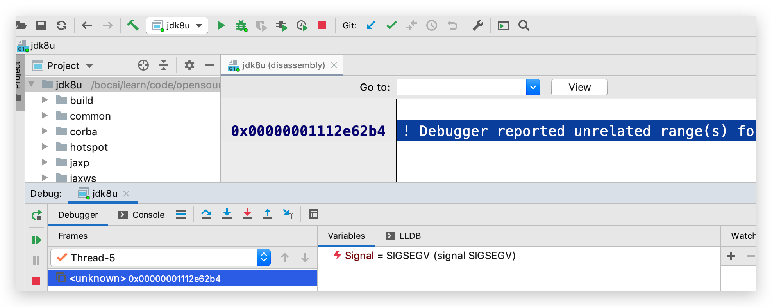Viewport: 772px width, 307px height.
Task: Select the jaxws folder in the tree
Action: coord(83,178)
